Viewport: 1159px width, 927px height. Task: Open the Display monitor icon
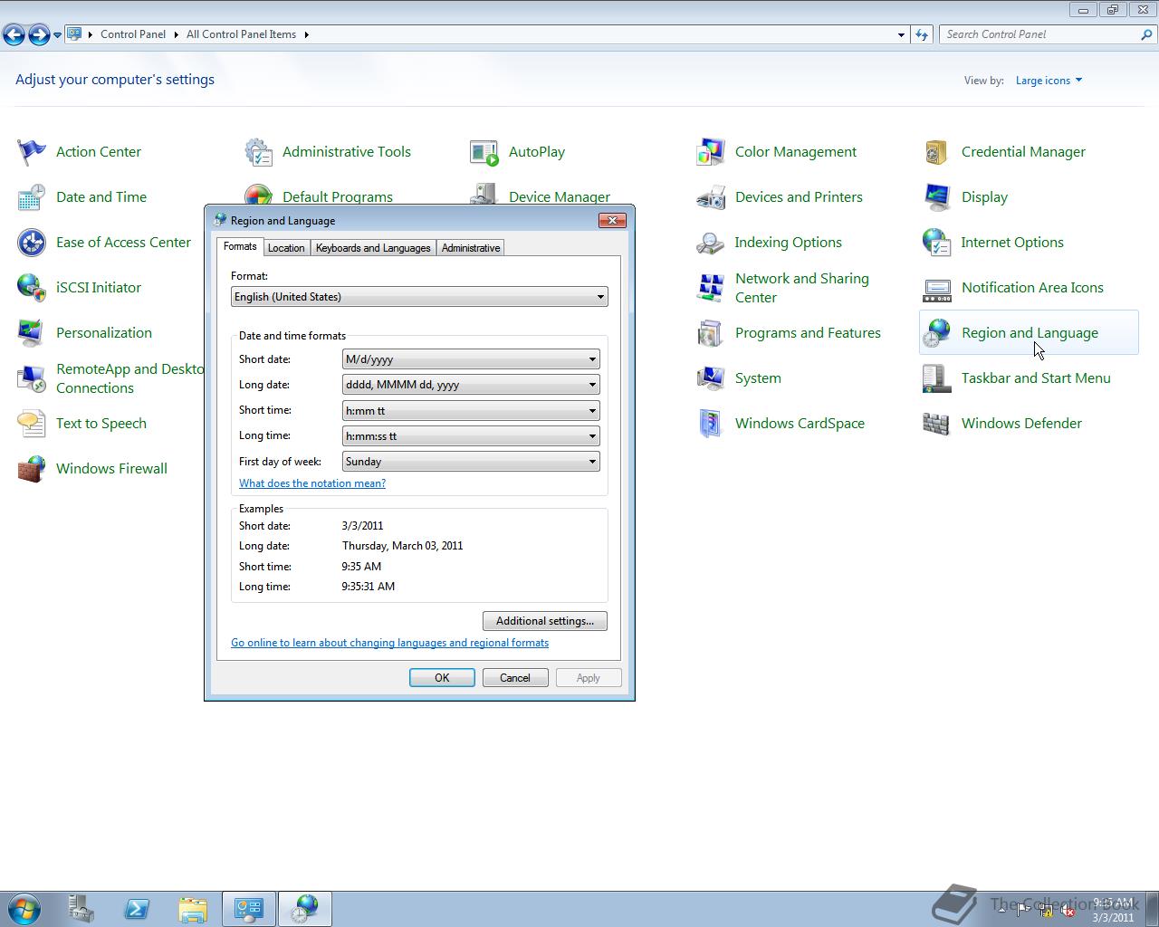point(937,197)
